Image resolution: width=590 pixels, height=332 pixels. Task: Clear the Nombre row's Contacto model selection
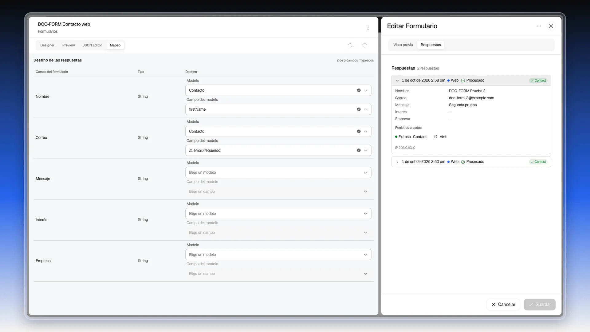click(359, 90)
